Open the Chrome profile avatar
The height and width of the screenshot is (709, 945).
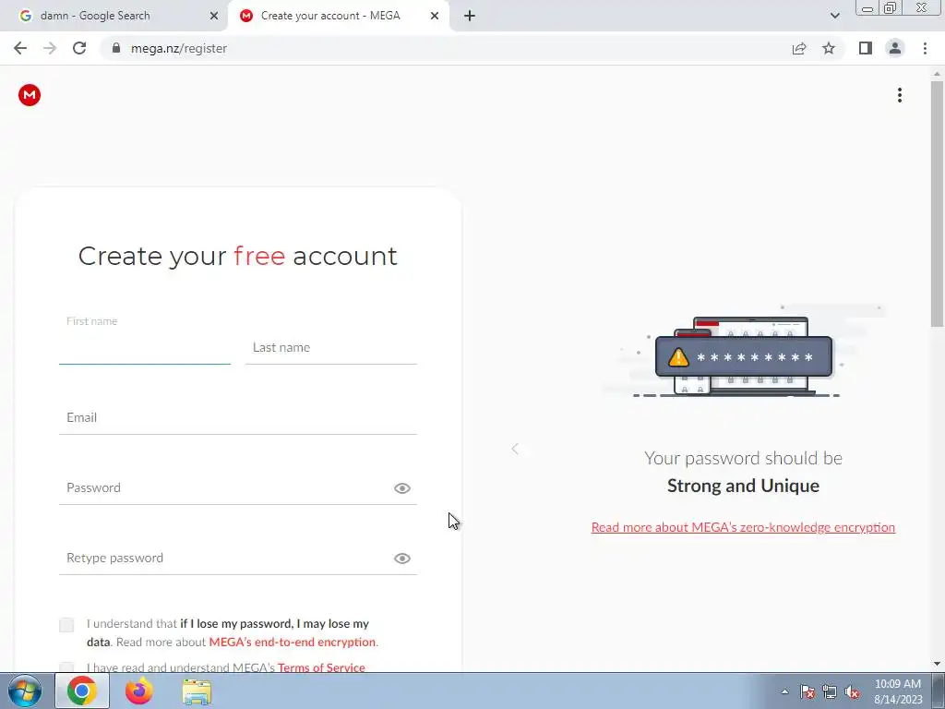[895, 48]
